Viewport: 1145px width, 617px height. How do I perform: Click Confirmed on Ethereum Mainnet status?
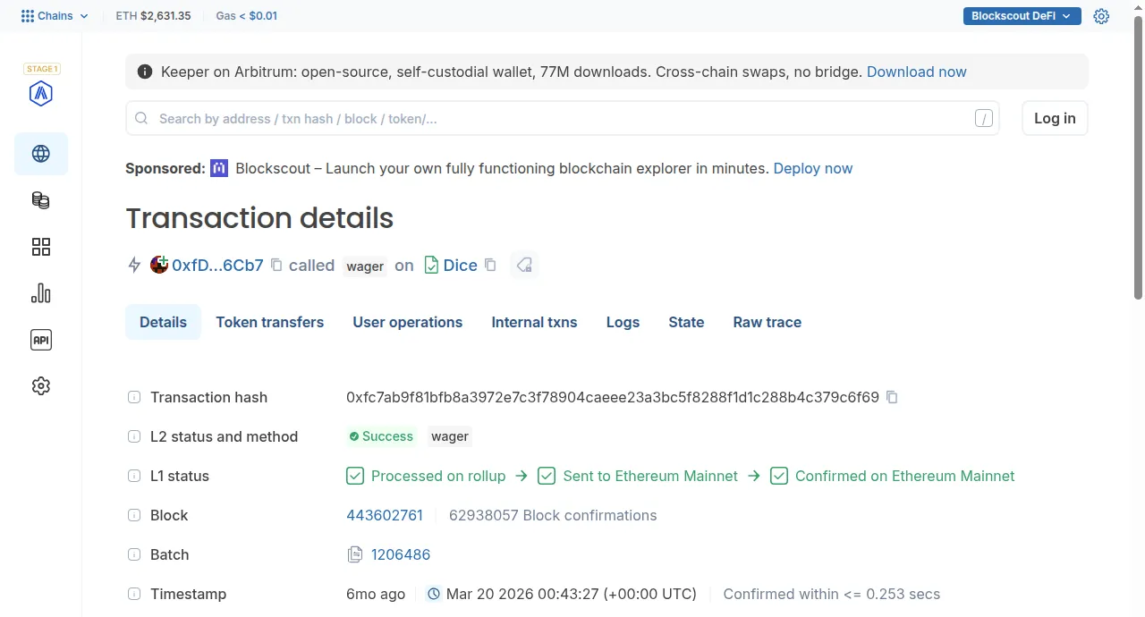click(893, 476)
